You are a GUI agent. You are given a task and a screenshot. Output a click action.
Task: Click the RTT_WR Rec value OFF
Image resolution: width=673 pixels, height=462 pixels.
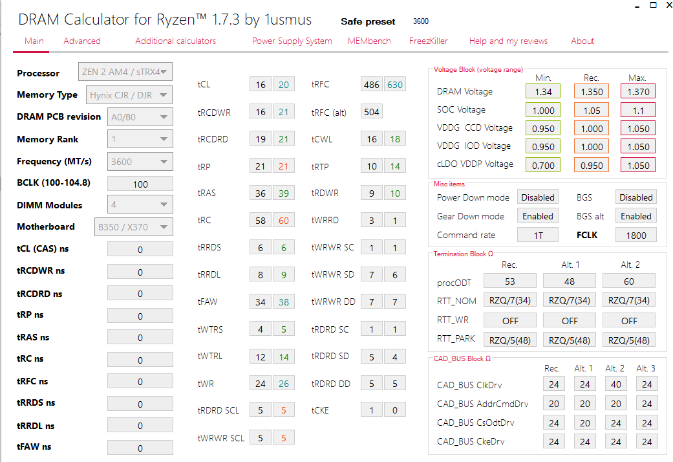[510, 320]
